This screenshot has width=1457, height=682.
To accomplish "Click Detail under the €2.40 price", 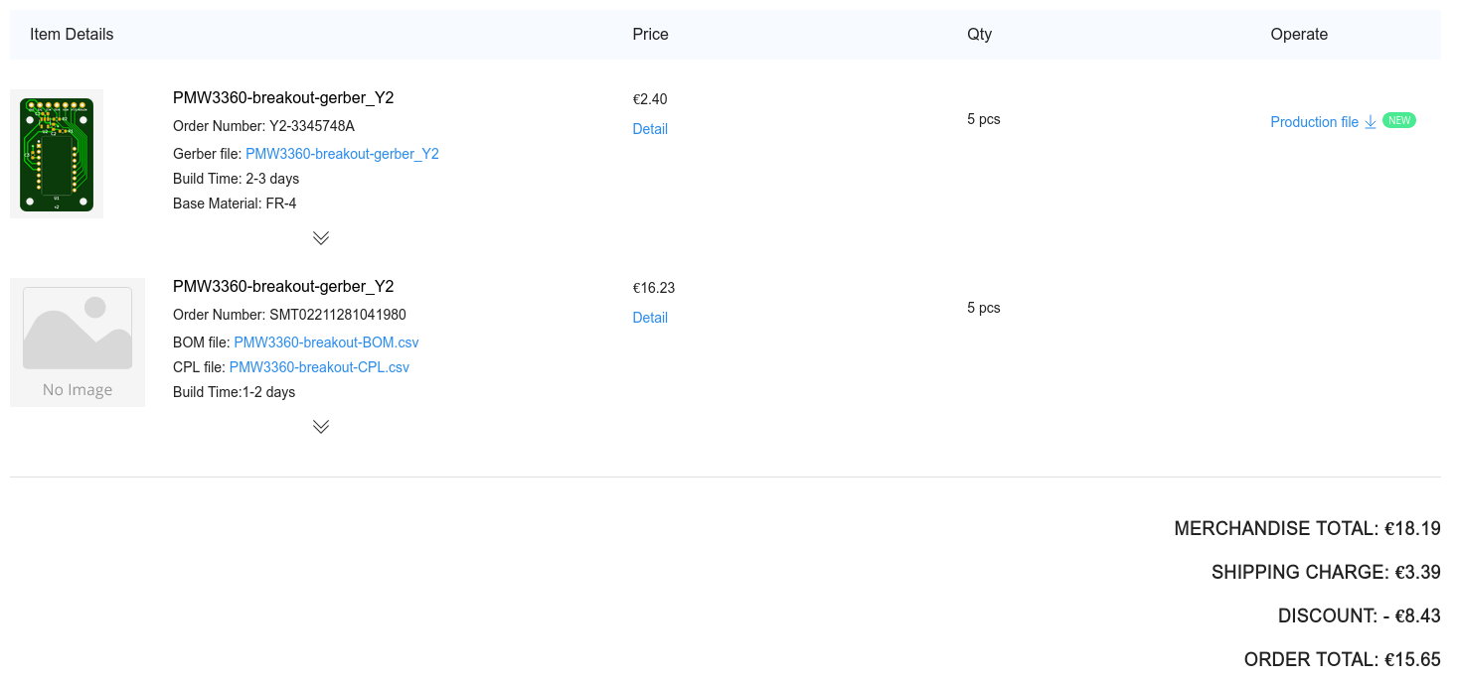I will [x=650, y=129].
